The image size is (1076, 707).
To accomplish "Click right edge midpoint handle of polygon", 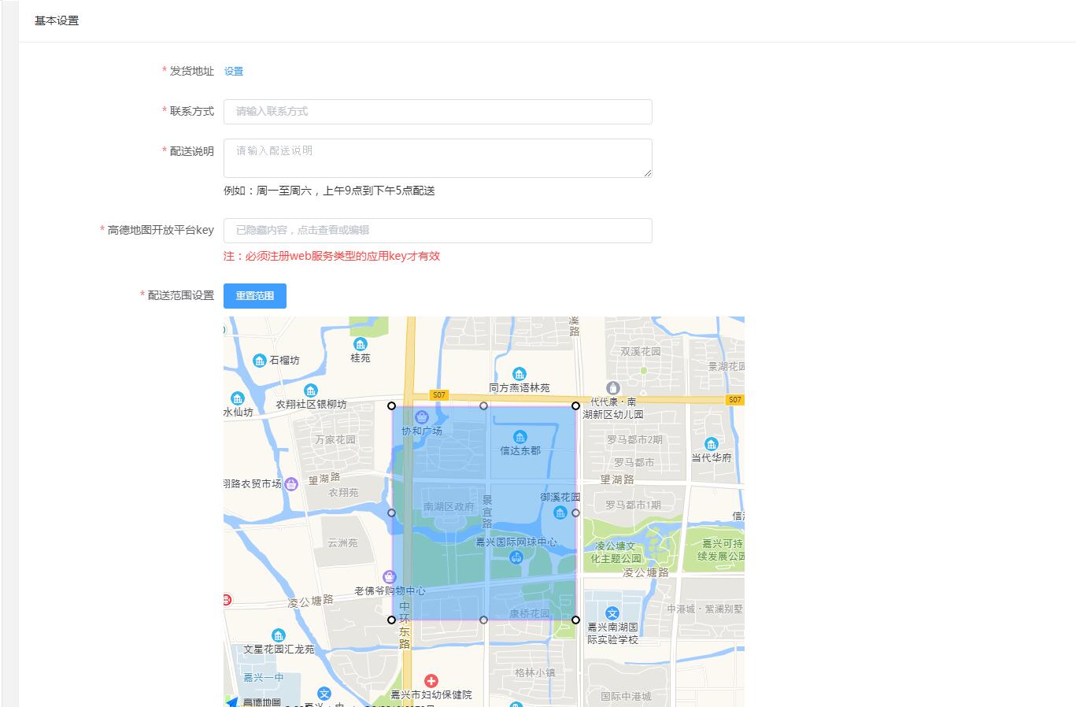I will pos(575,513).
